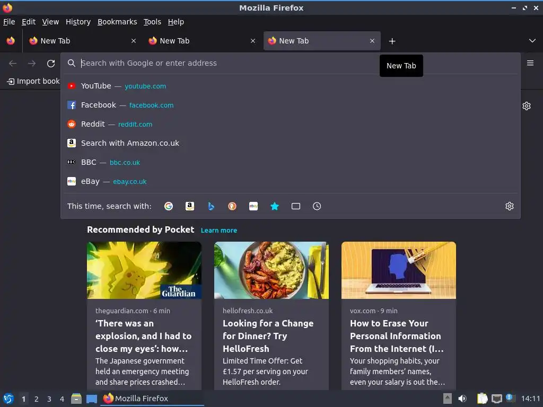Screen dimensions: 543x407
Task: Open the Bookmarks menu
Action: tap(117, 22)
